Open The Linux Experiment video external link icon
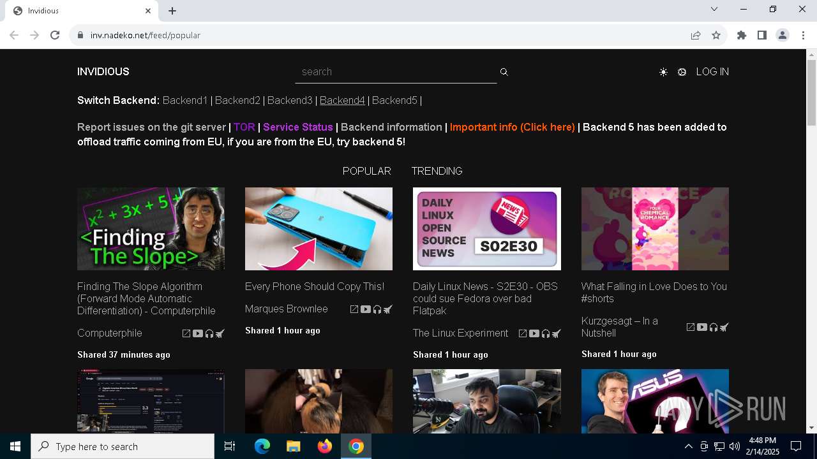The image size is (817, 459). click(x=523, y=333)
